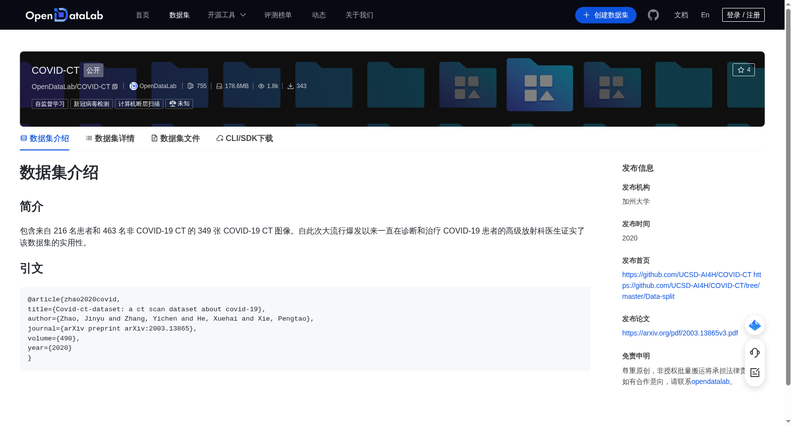Click the page vertical scrollbar
Viewport: 792px width, 426px height.
(788, 197)
